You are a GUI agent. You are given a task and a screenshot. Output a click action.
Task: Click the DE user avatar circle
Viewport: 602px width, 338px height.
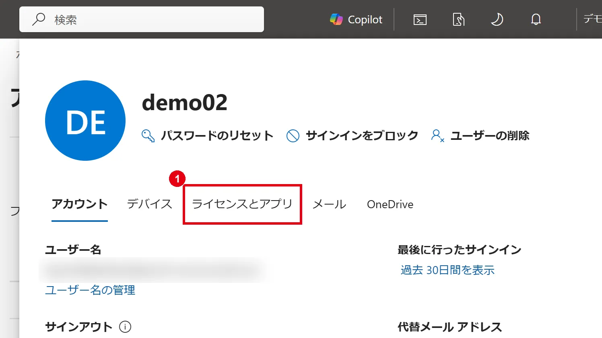pos(85,121)
